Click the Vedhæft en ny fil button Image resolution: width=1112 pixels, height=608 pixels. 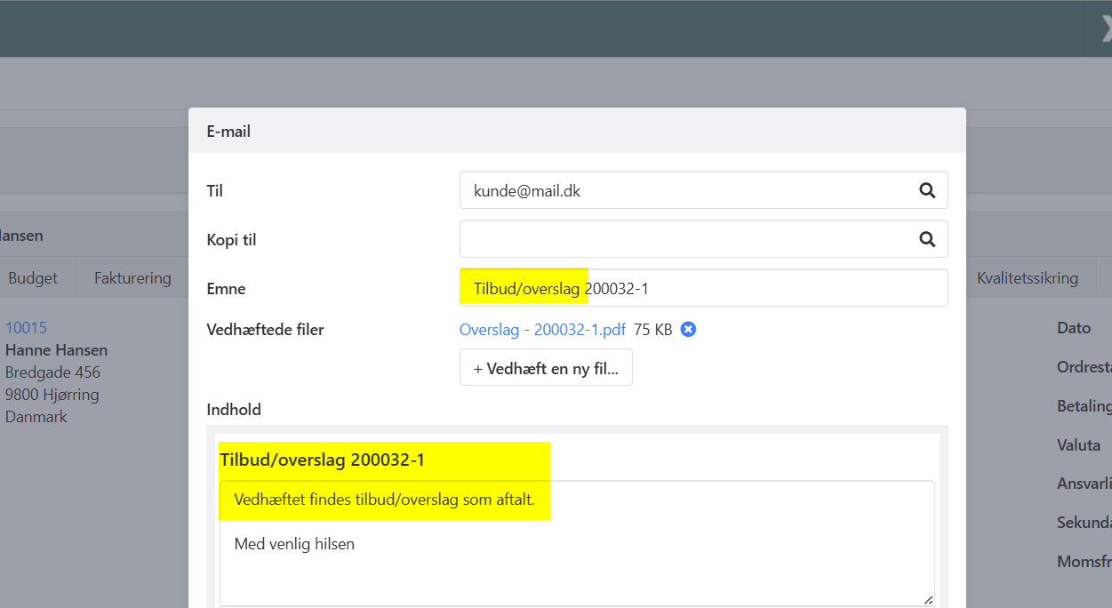coord(546,368)
